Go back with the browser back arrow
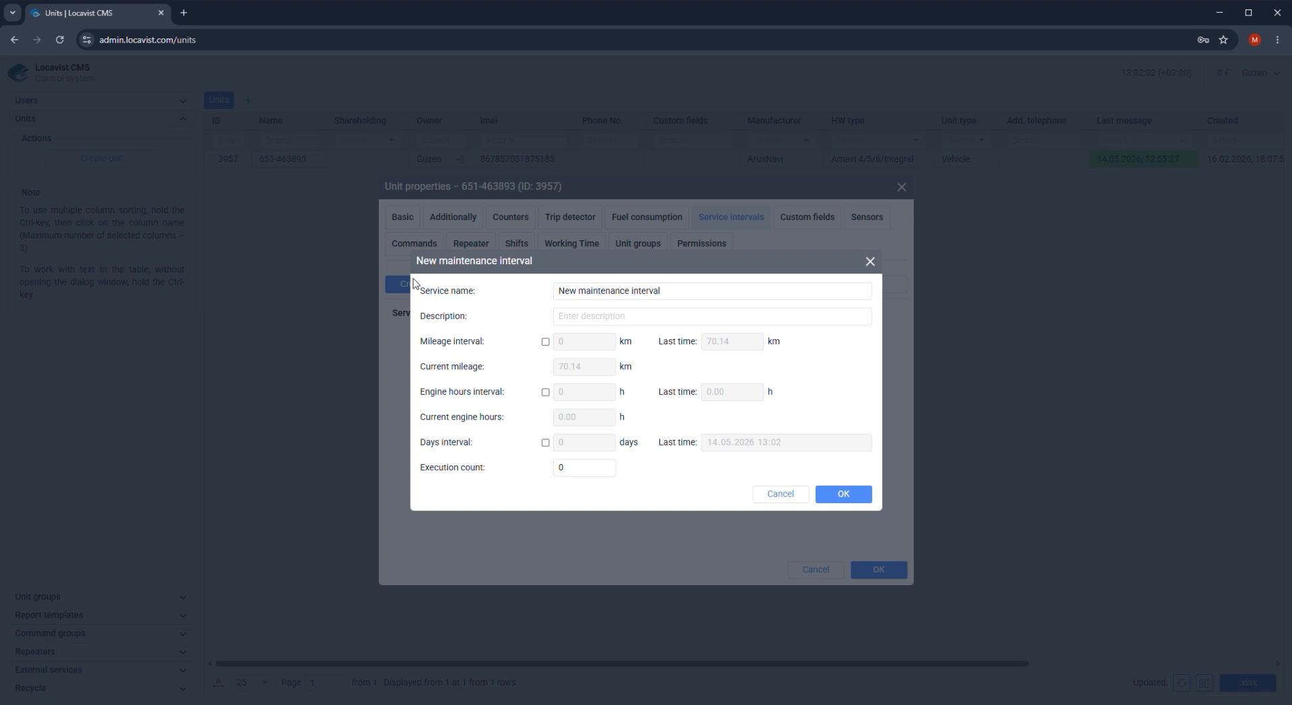This screenshot has height=705, width=1292. pos(14,40)
